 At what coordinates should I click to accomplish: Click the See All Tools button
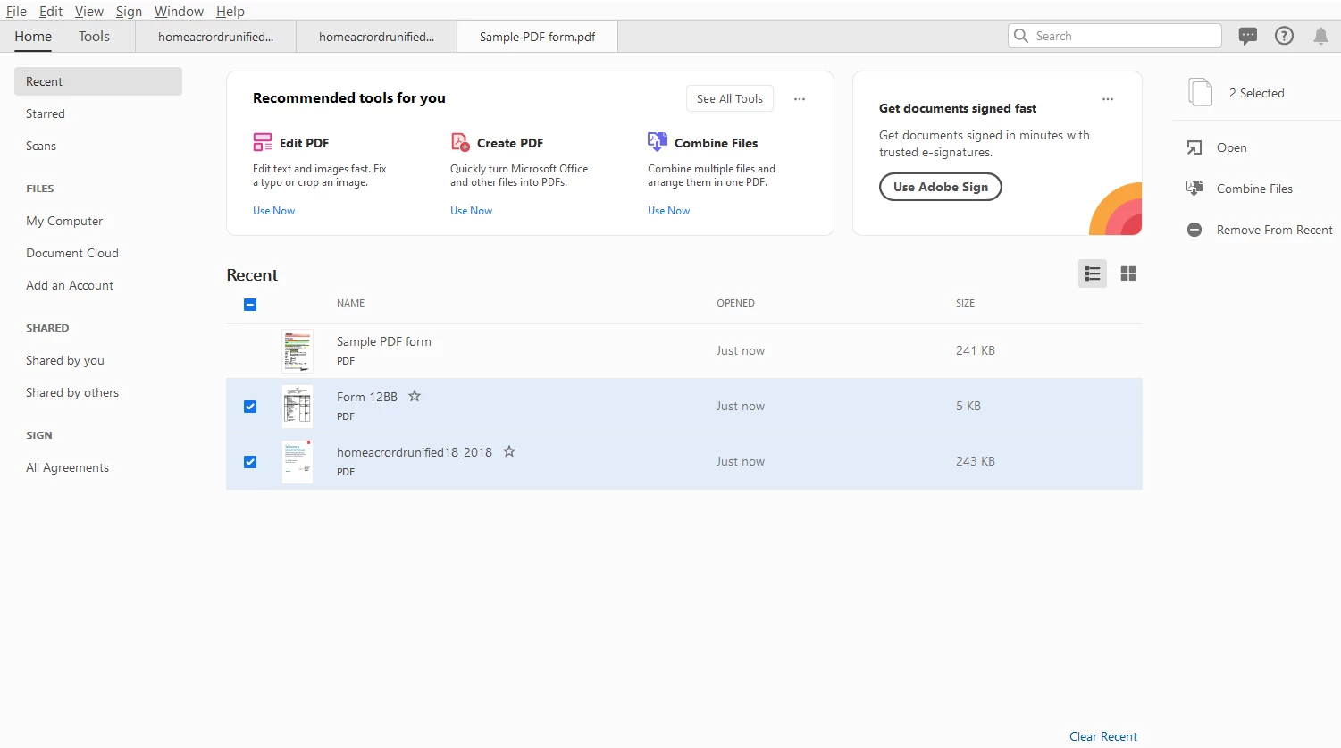point(730,98)
